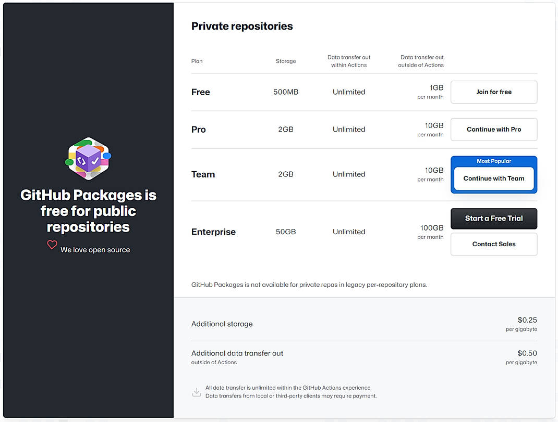Select the Team plan row label
This screenshot has width=558, height=422.
coord(203,174)
